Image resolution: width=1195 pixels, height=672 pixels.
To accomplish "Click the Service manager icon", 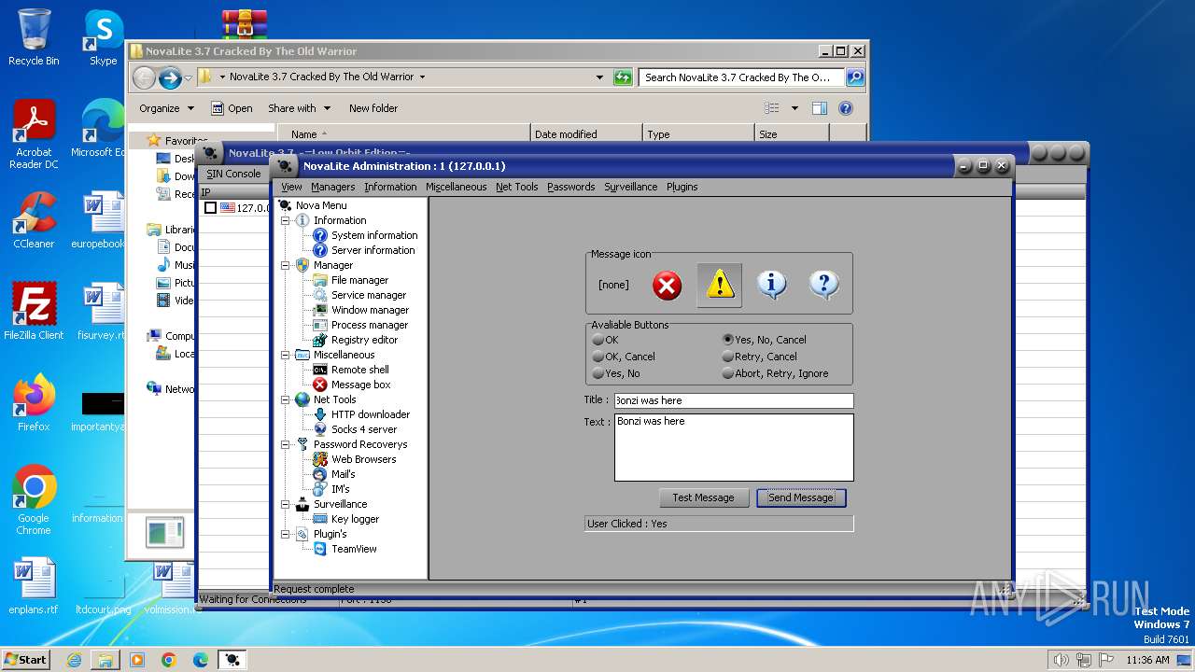I will click(320, 295).
